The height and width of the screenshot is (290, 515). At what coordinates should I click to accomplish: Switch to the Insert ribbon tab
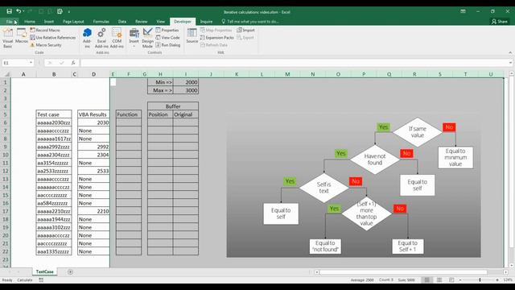(49, 22)
